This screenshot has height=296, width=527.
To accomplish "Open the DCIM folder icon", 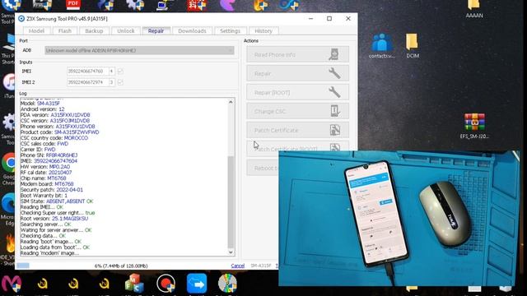I will (x=413, y=46).
